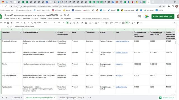
Task: Select the Paint format tool
Action: tap(11, 23)
